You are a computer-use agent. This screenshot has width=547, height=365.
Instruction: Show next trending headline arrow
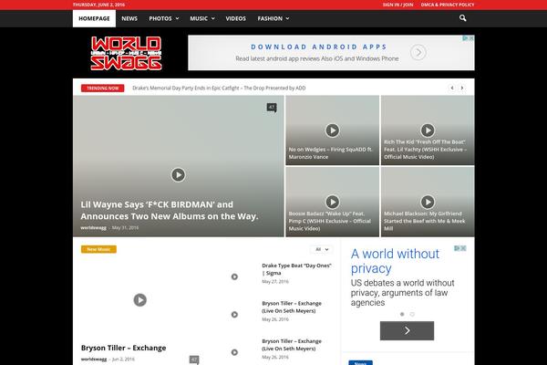coord(462,88)
